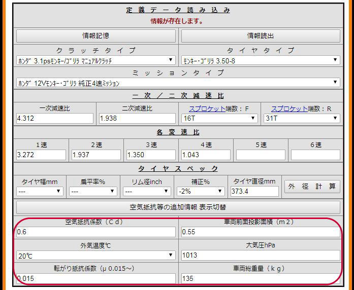The width and height of the screenshot is (354, 290).
Task: Open the 補正% dropdown showing -2%
Action: coord(201,192)
